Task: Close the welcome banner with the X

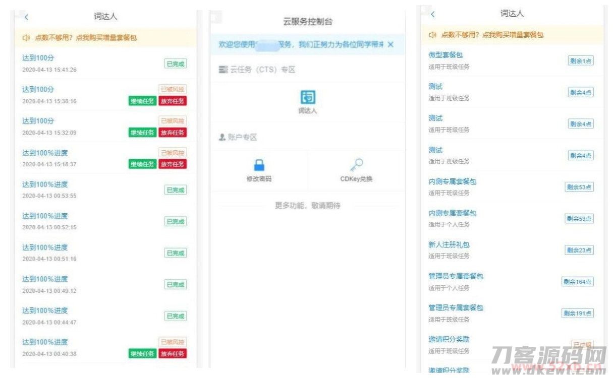Action: tap(391, 45)
